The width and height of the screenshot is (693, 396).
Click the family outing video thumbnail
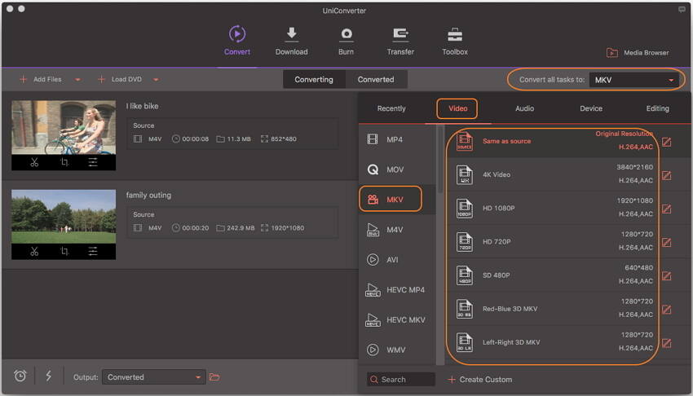(x=64, y=216)
